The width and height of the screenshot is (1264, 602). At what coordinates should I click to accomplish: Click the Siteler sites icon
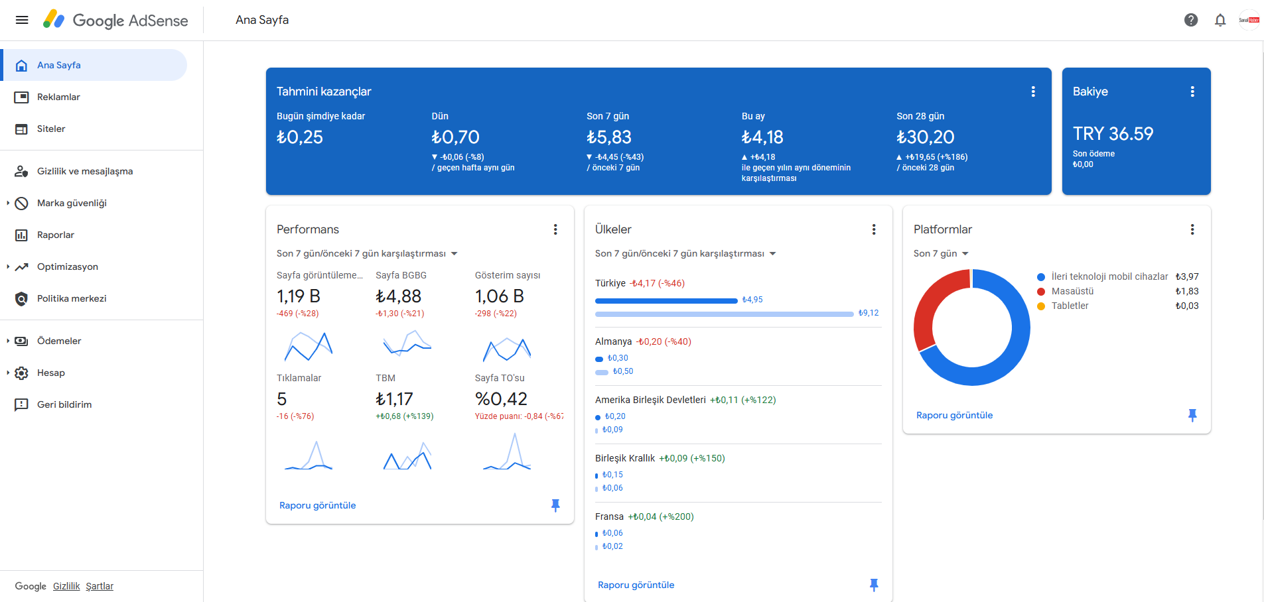coord(21,129)
